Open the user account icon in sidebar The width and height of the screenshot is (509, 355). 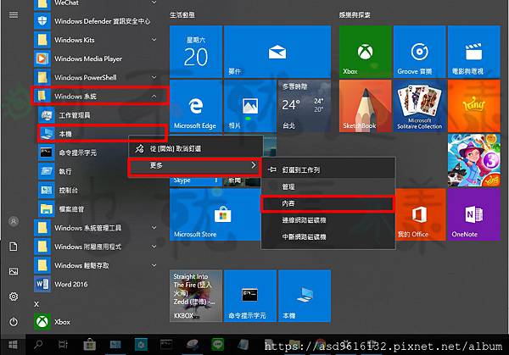pyautogui.click(x=14, y=221)
